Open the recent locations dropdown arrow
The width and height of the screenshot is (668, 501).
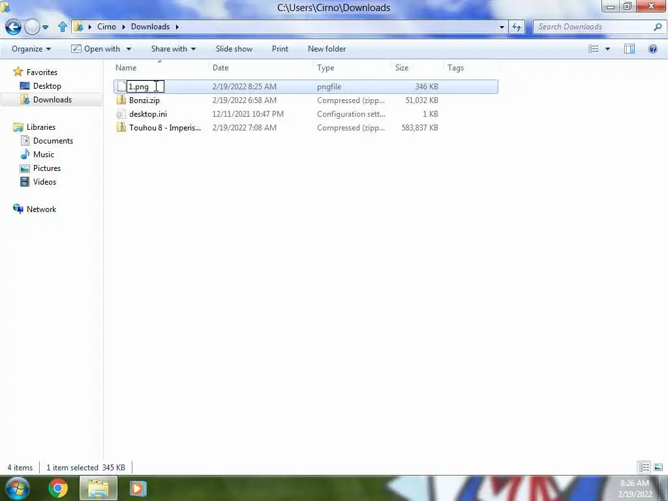(46, 27)
